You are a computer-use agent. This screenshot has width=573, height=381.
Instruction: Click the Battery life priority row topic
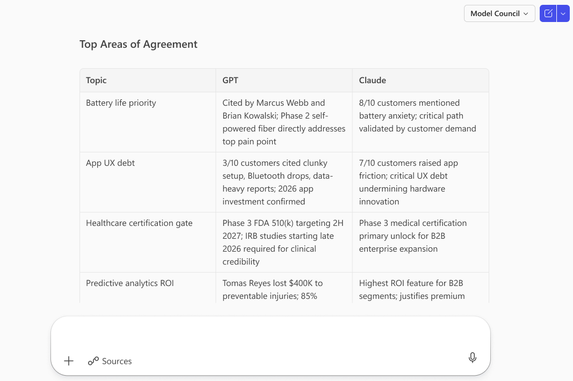point(121,103)
